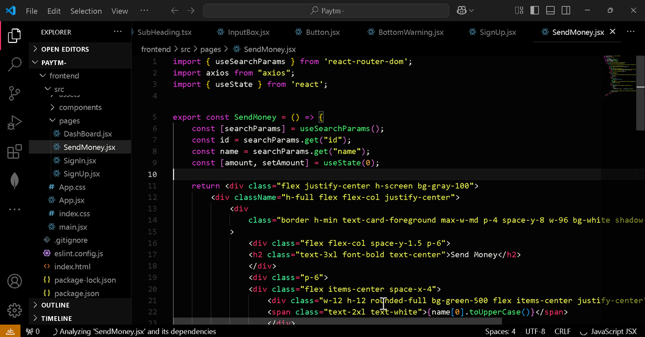645x337 pixels.
Task: Change line endings via CRLF
Action: click(x=563, y=332)
